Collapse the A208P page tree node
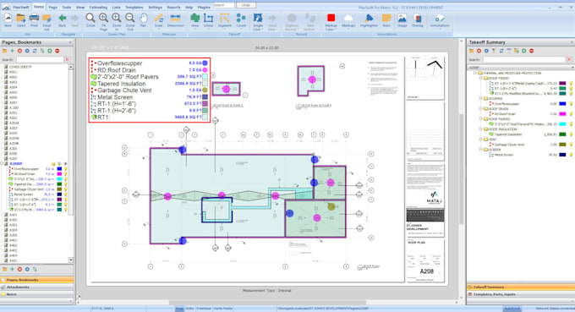575x312 pixels. [x=2, y=163]
